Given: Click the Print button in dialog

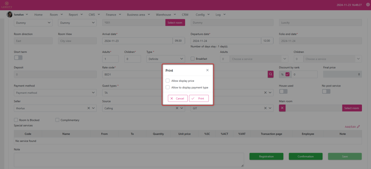Looking at the screenshot, I should tap(199, 98).
